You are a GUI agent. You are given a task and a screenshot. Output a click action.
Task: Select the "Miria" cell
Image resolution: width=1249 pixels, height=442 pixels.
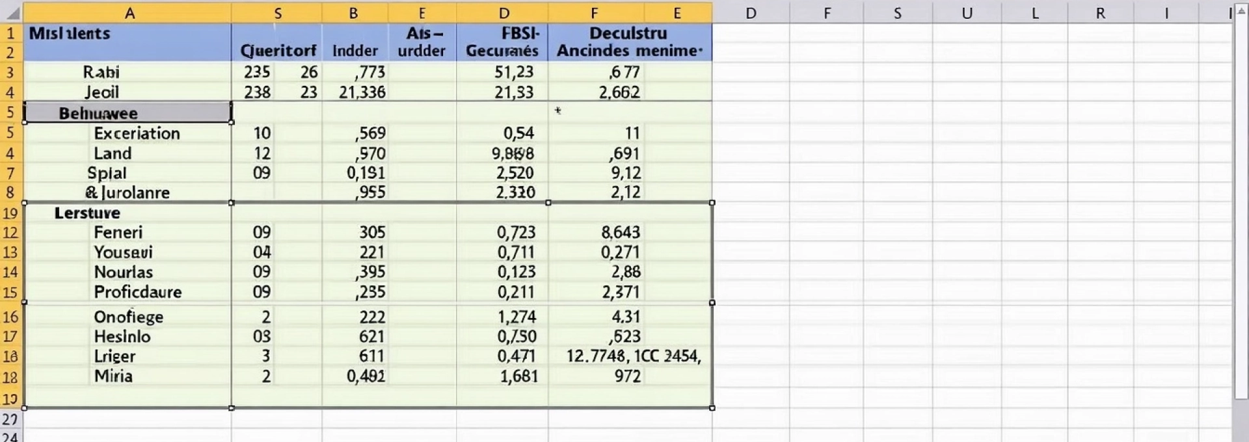tap(128, 376)
